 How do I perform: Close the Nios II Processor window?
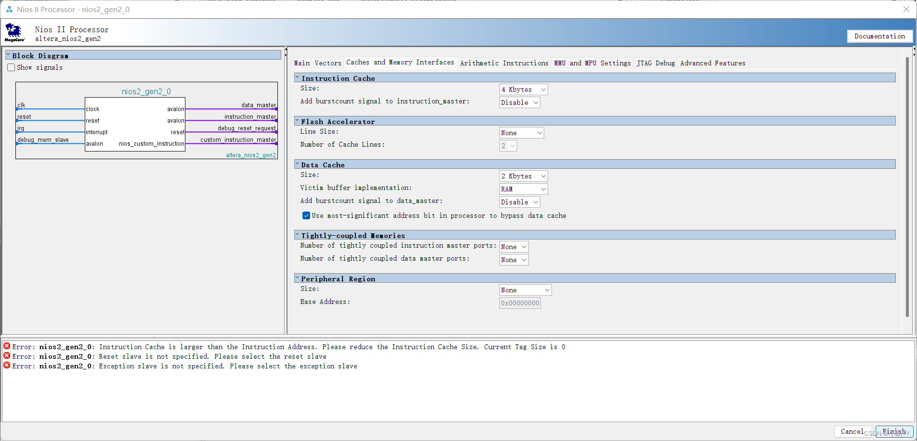coord(906,9)
